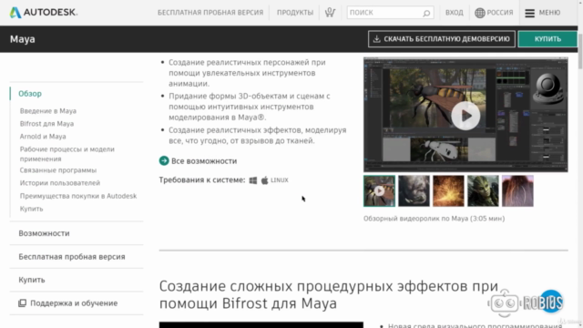Screen dimensions: 583x328
Task: Open БЕСПЛАТНАЯ ПРОБНАЯ ВЕРСИЯ in top nav
Action: pos(210,13)
